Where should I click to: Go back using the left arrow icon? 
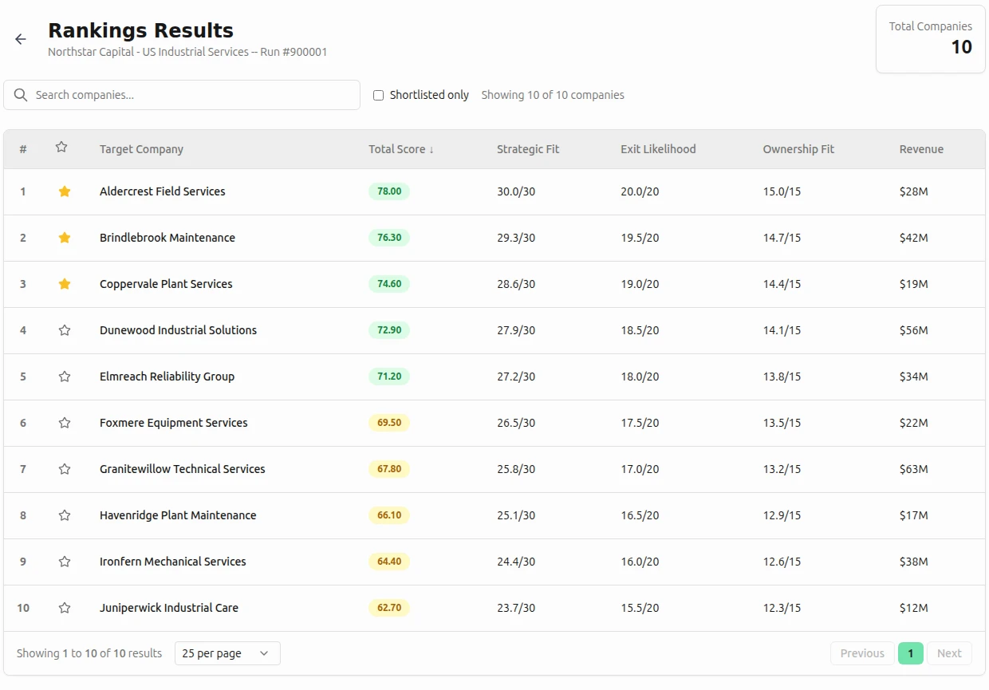pyautogui.click(x=21, y=39)
